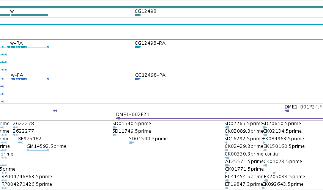
Task: Click the dark teal chromosome bar
Action: tap(162, 7)
